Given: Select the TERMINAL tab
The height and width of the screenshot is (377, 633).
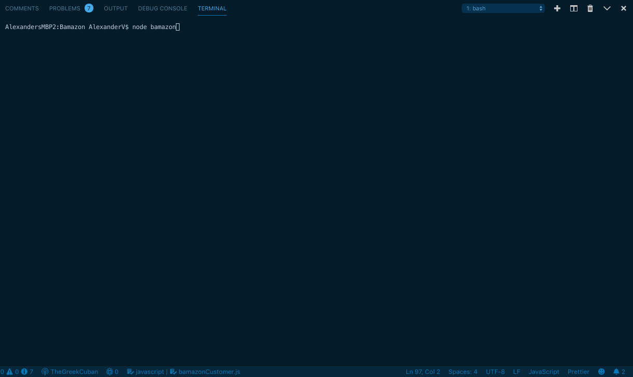Looking at the screenshot, I should 212,8.
